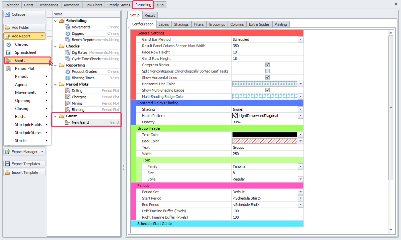This screenshot has height=240, width=401.
Task: Open the Gantt Bar Method dropdown
Action: pyautogui.click(x=300, y=39)
